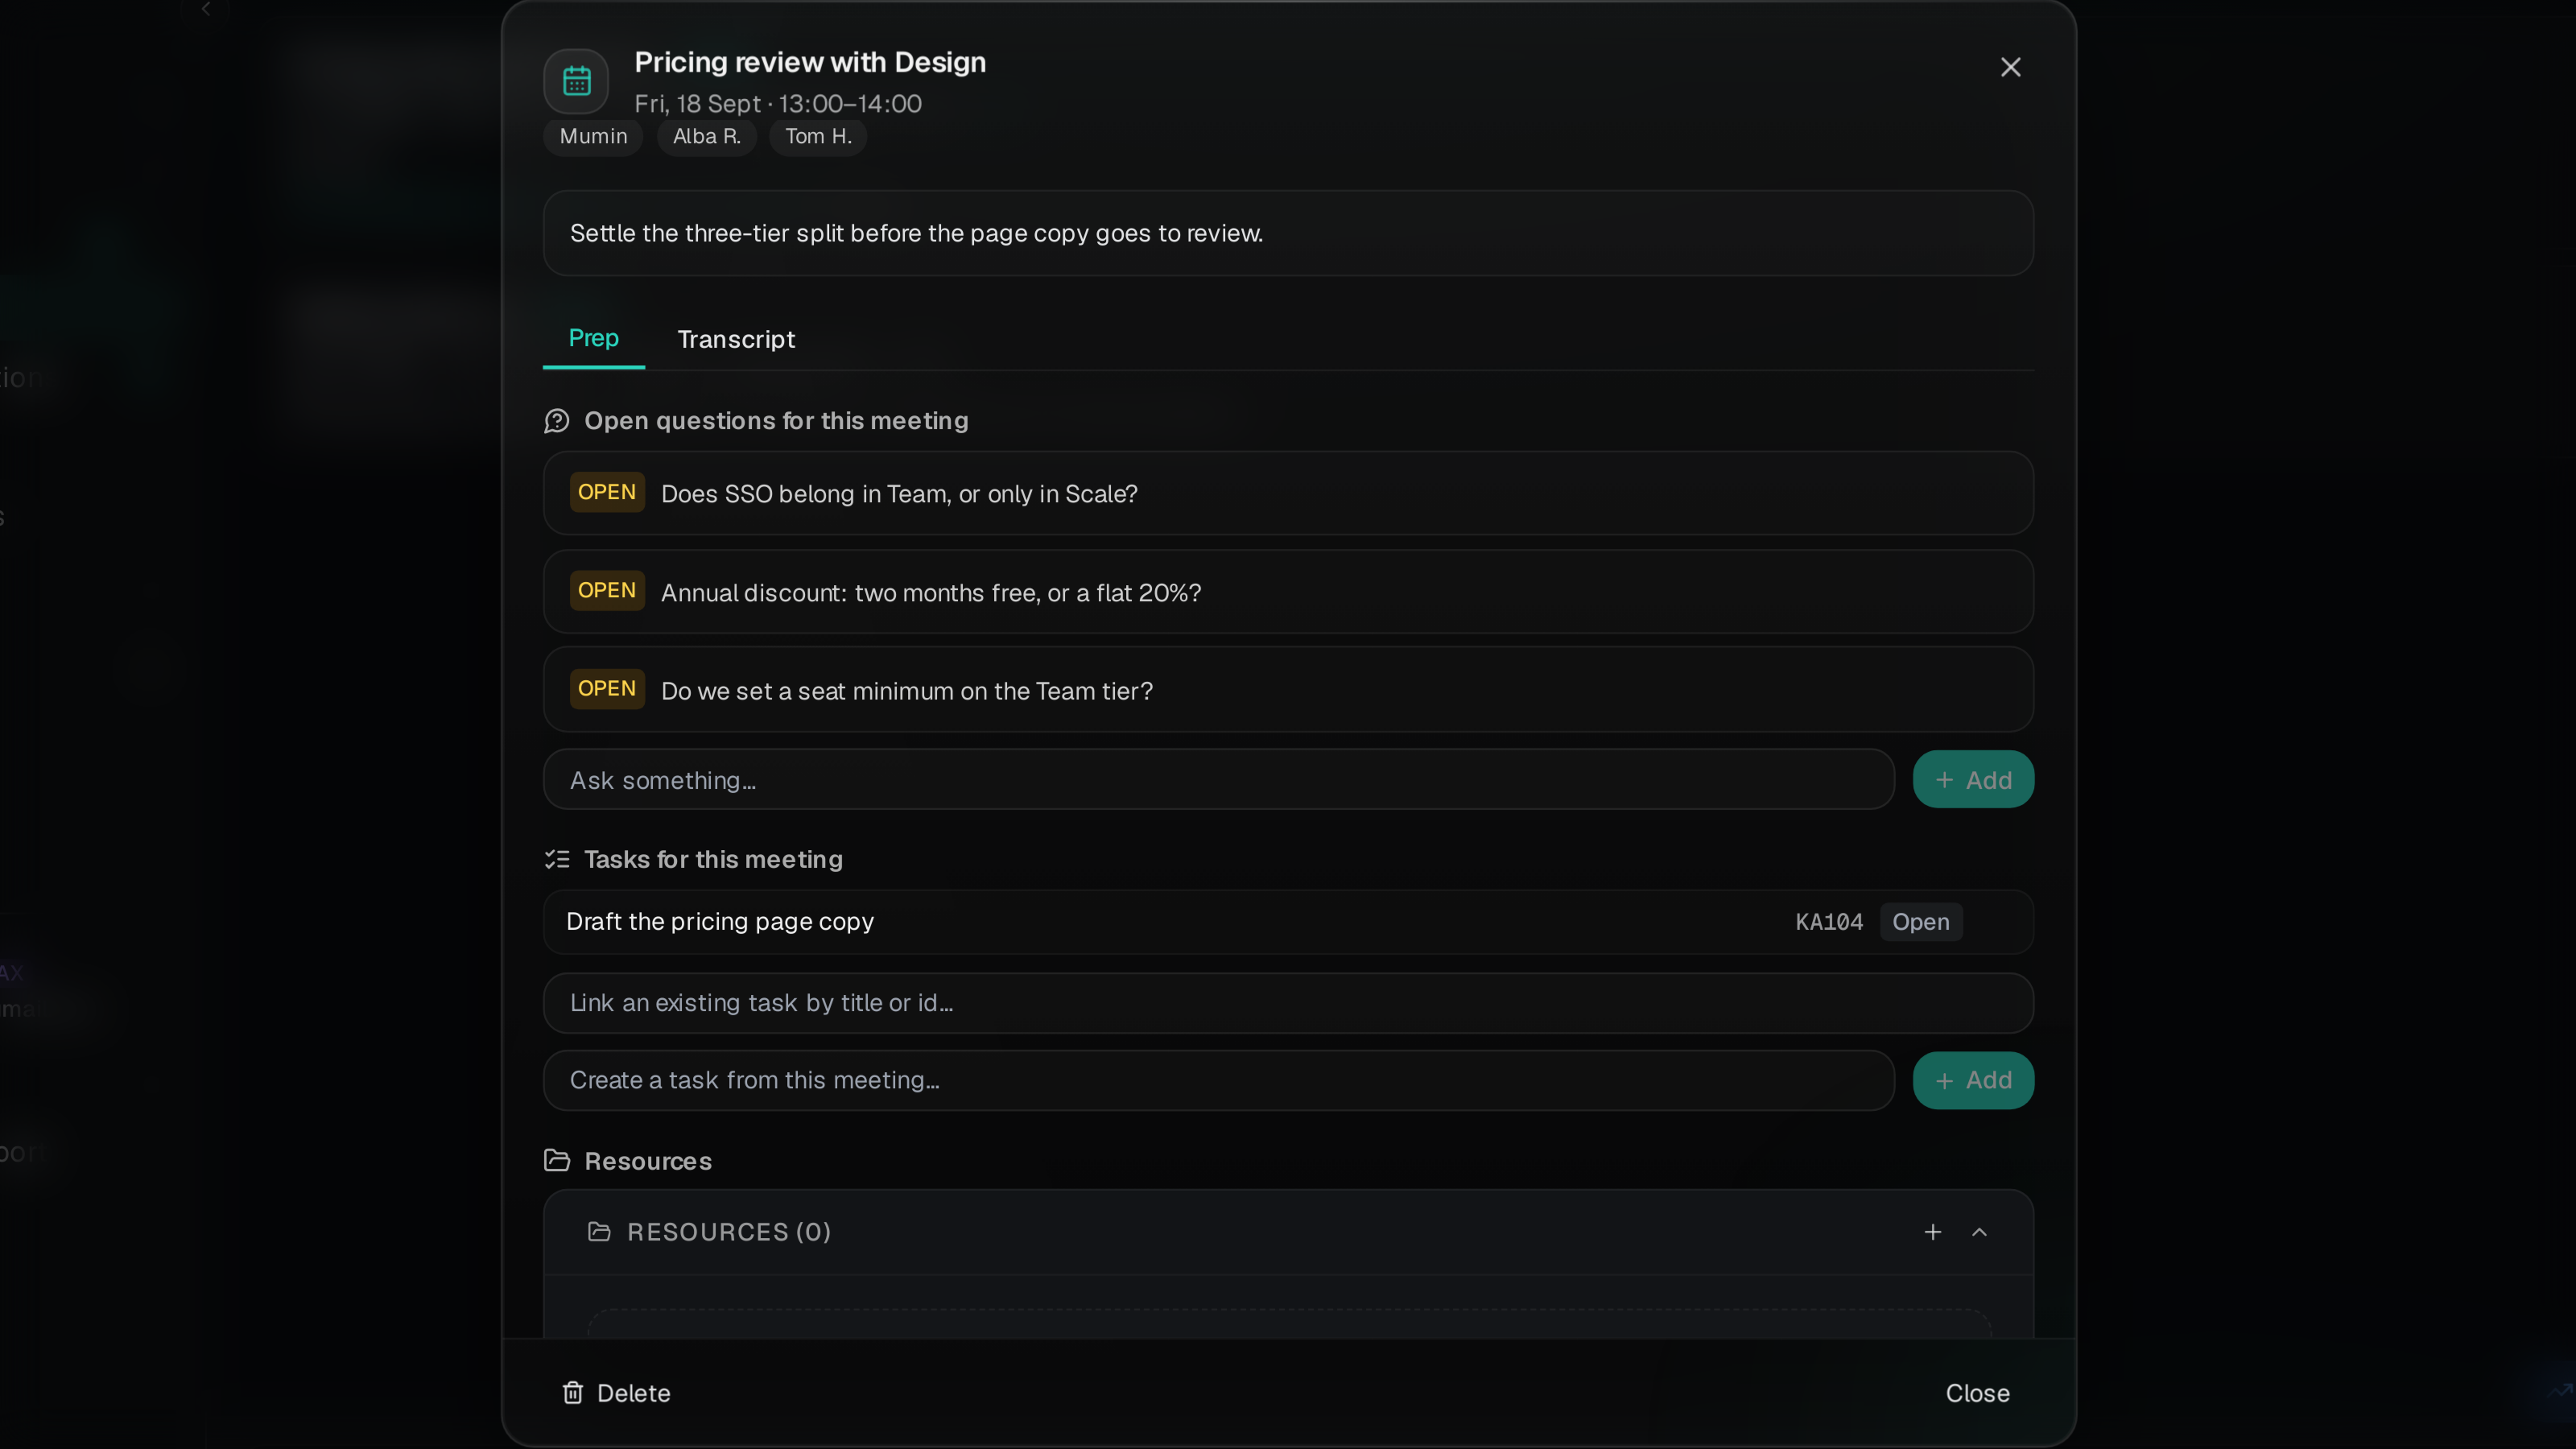Click the RESOURCES (0) header label
The height and width of the screenshot is (1449, 2576).
pos(729,1232)
